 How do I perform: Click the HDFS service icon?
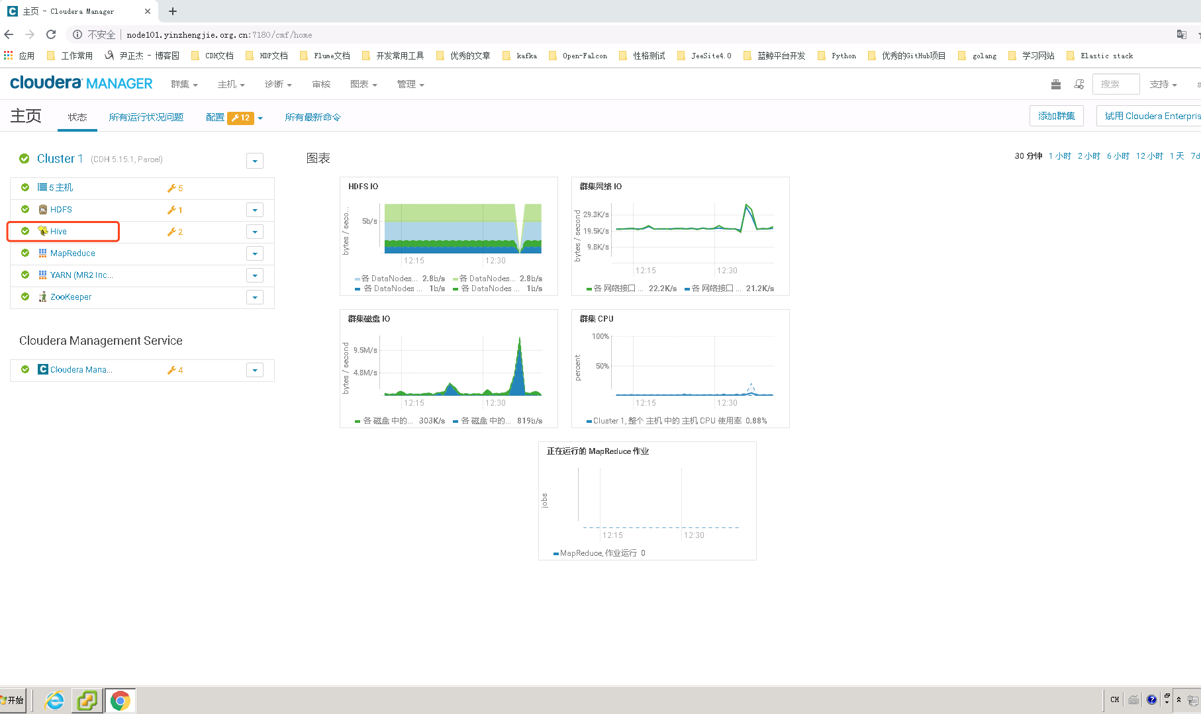point(42,209)
